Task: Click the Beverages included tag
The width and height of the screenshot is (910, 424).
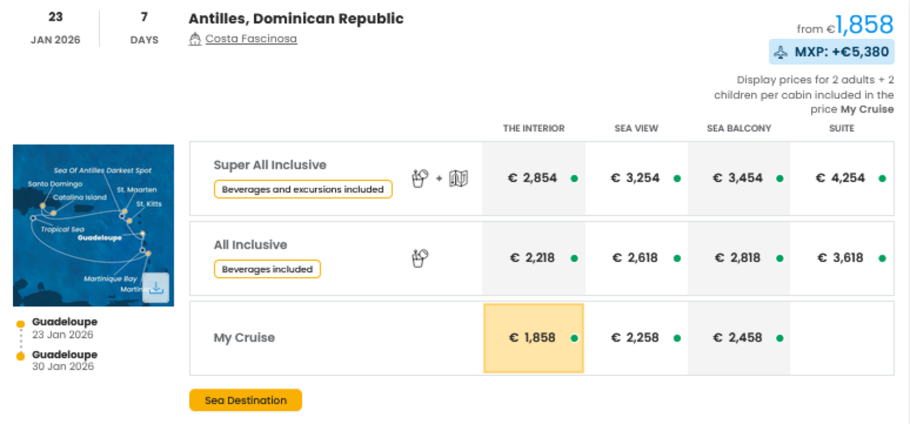Action: pyautogui.click(x=267, y=269)
